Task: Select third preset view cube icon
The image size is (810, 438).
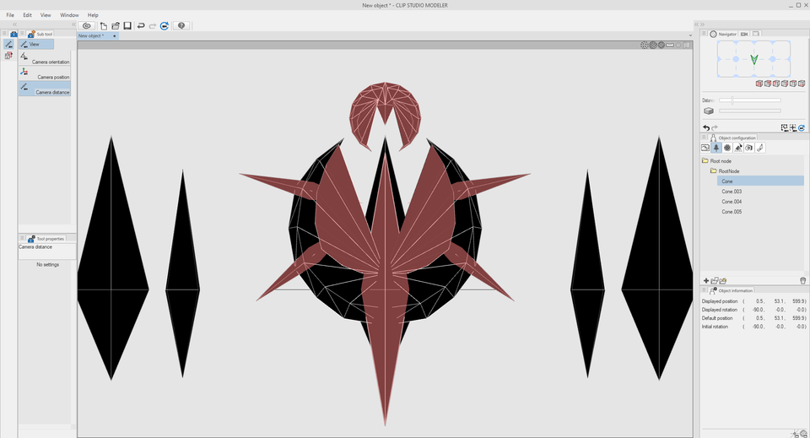Action: (776, 84)
